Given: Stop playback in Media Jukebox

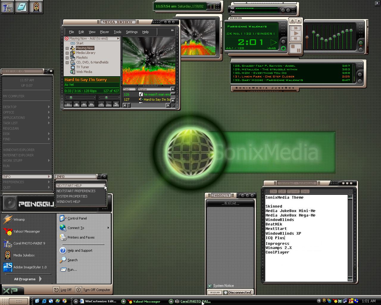Looking at the screenshot, I should [76, 105].
